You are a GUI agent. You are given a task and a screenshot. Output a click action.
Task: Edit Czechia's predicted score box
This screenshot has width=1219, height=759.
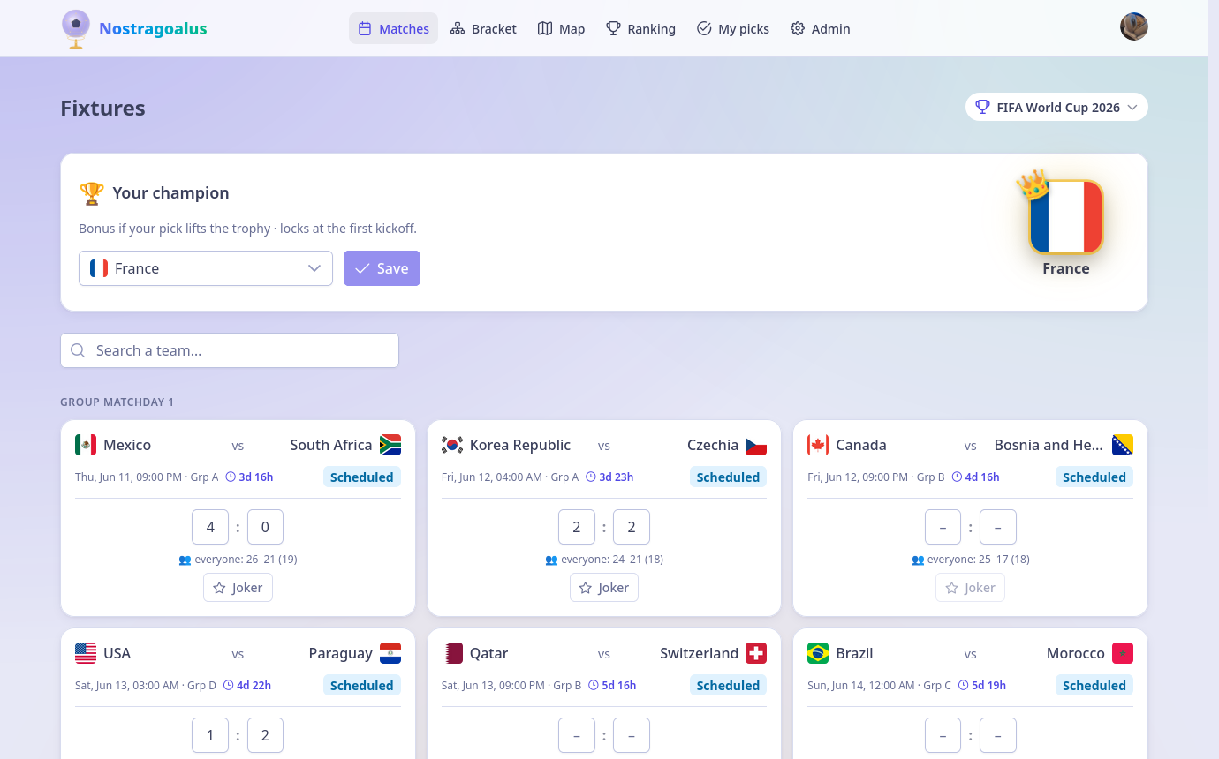(632, 527)
